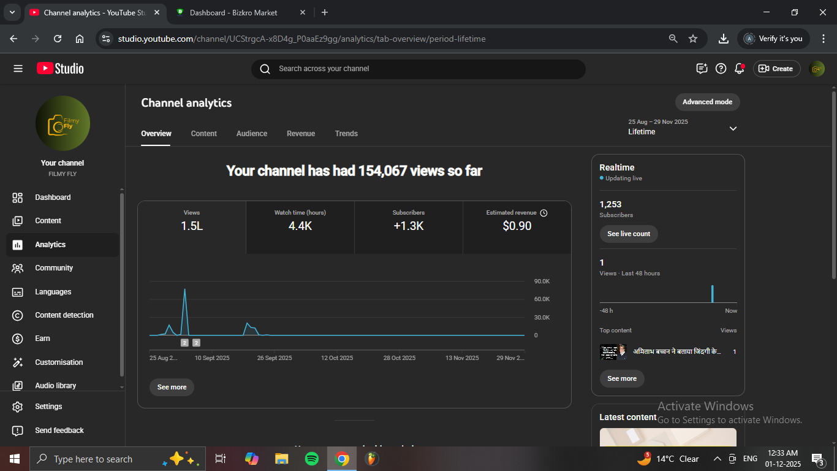
Task: Expand the Lifetime date range dropdown
Action: click(733, 128)
